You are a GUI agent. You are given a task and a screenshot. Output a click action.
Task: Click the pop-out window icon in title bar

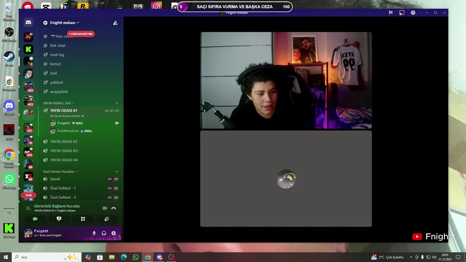[402, 13]
